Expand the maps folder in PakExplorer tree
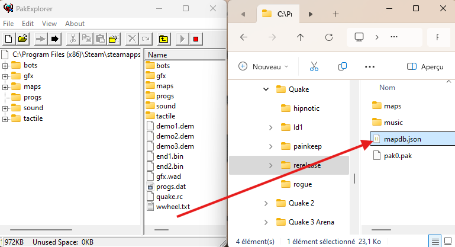The width and height of the screenshot is (455, 247). click(x=5, y=86)
